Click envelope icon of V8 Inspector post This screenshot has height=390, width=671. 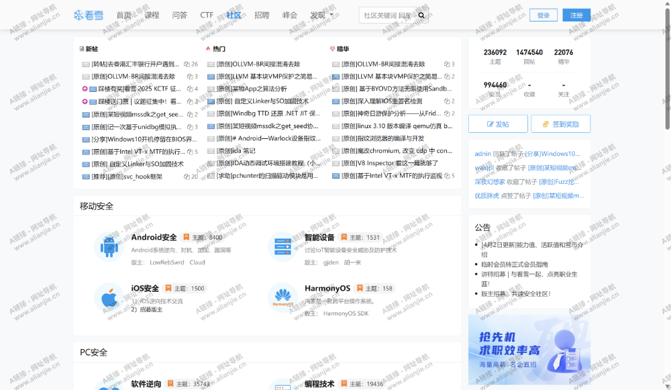click(x=336, y=163)
